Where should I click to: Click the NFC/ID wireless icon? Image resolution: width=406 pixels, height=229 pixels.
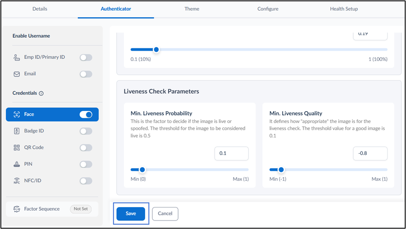click(x=17, y=181)
